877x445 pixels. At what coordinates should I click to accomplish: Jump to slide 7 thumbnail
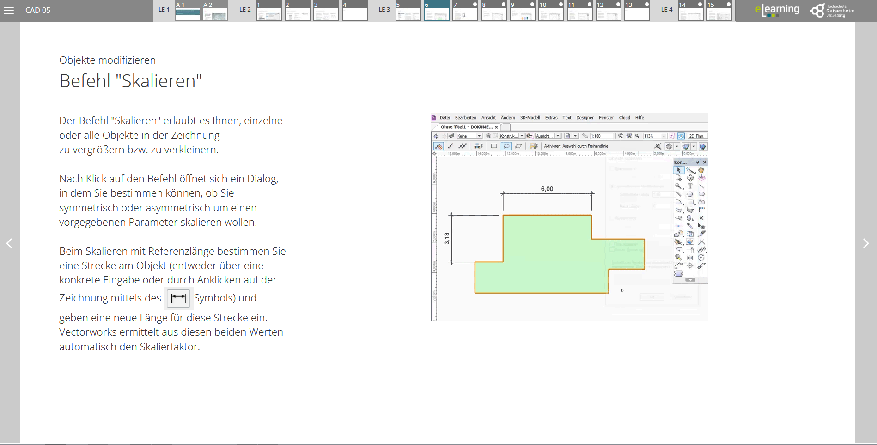(x=465, y=11)
